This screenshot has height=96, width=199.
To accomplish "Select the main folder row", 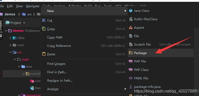I will point(22,59).
